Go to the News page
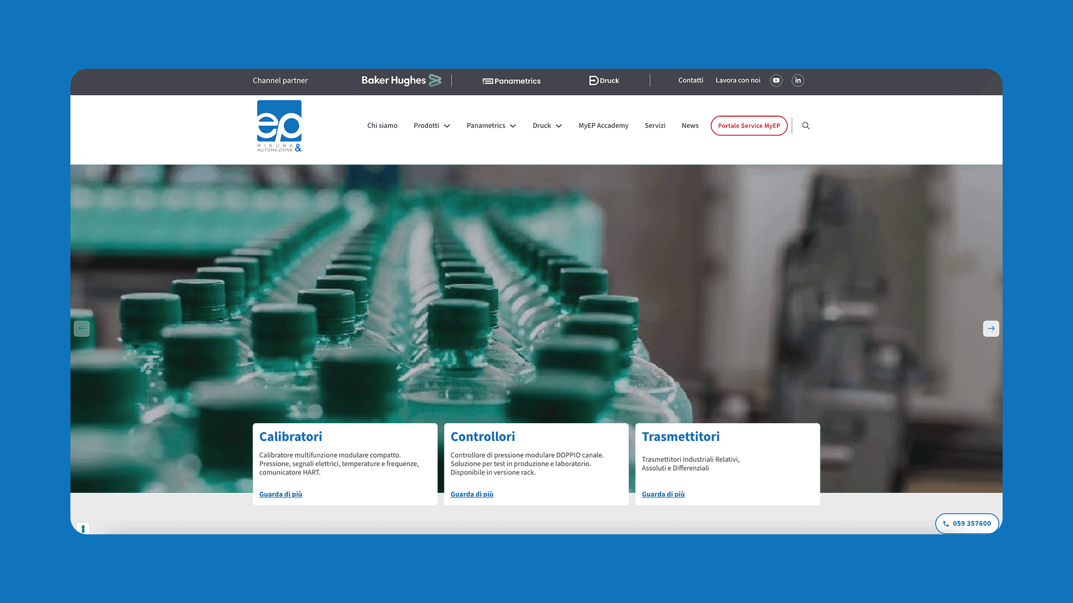The width and height of the screenshot is (1073, 603). pyautogui.click(x=690, y=126)
